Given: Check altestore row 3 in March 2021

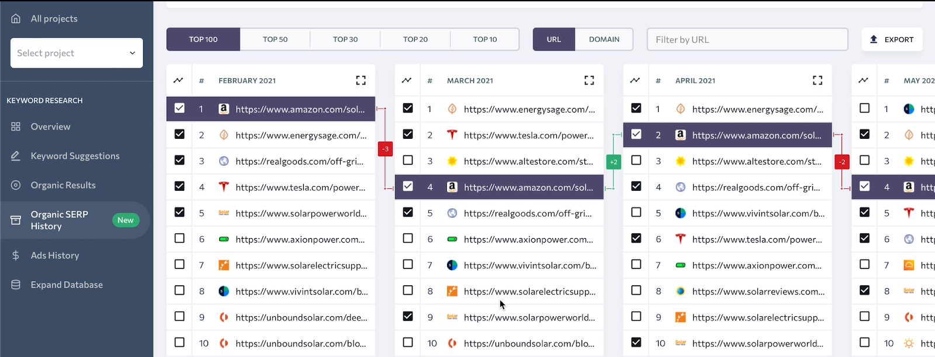Looking at the screenshot, I should (x=408, y=160).
